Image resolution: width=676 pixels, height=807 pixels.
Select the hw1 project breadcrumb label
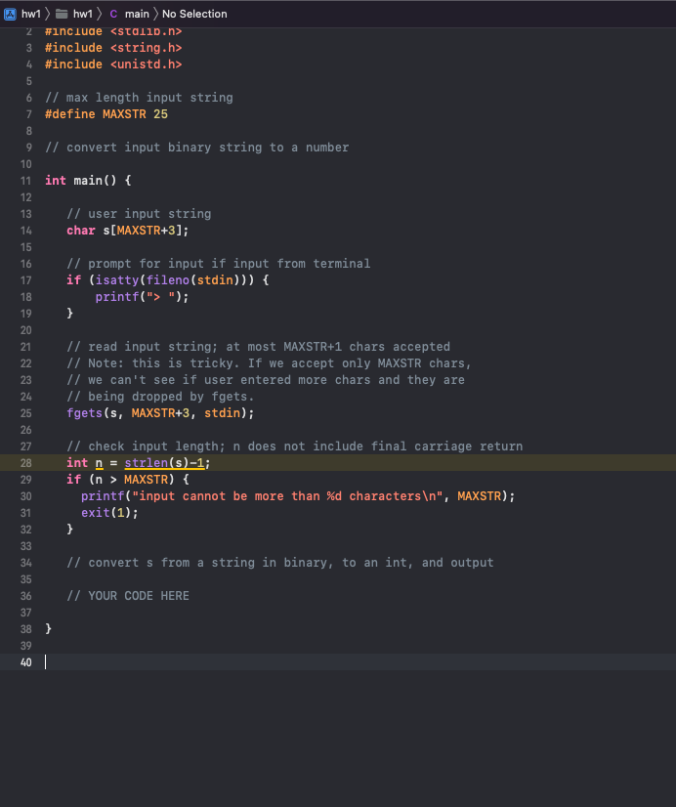(x=31, y=14)
